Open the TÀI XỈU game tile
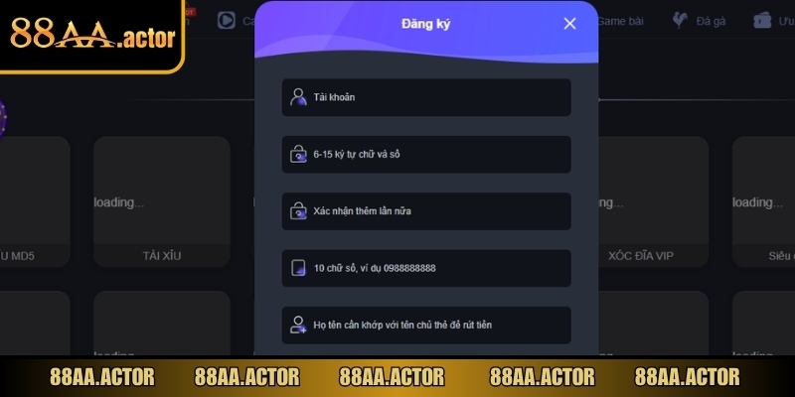 [162, 201]
